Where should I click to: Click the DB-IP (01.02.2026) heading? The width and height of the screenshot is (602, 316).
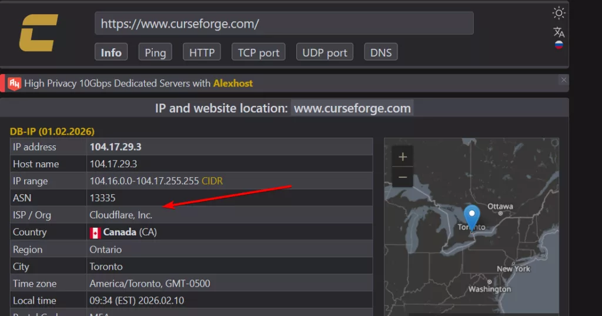point(52,131)
